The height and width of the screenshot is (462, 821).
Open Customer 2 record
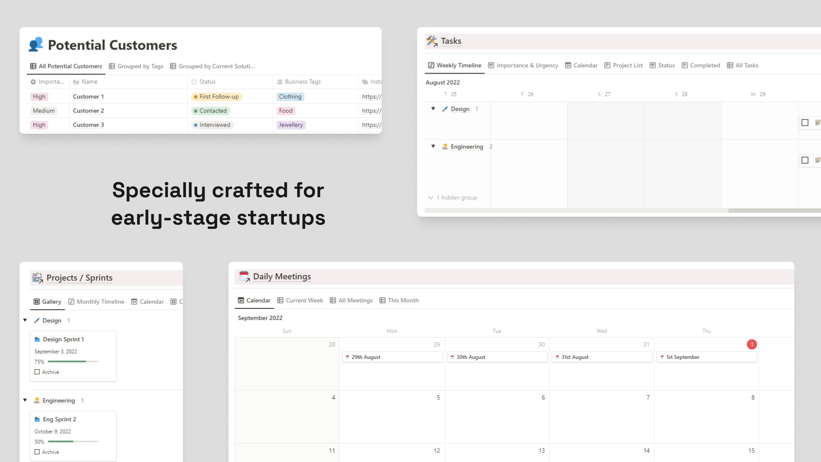pyautogui.click(x=89, y=111)
